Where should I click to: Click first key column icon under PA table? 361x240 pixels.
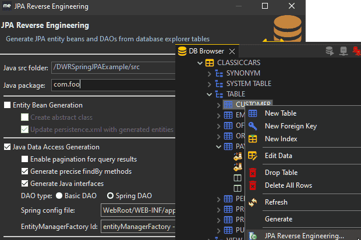click(238, 156)
